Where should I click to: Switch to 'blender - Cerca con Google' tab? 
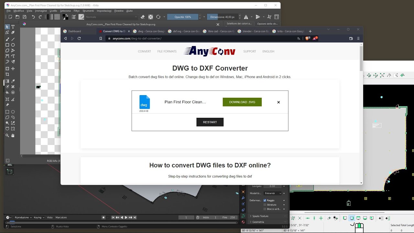point(253,31)
